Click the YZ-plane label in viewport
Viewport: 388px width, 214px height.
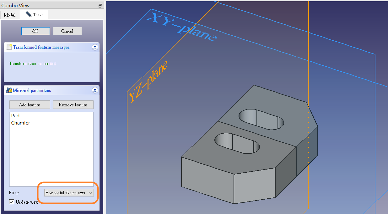tap(148, 82)
